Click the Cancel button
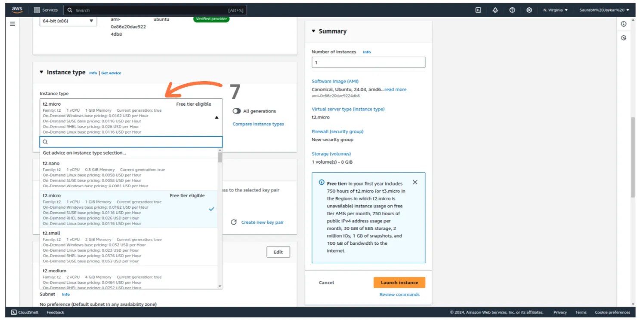 point(326,282)
